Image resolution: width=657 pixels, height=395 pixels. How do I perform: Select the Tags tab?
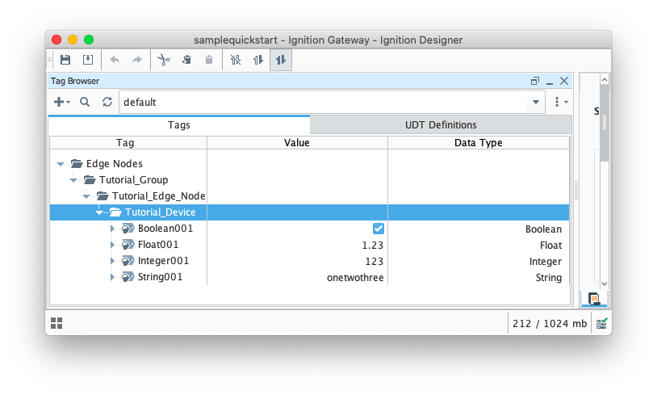[179, 125]
